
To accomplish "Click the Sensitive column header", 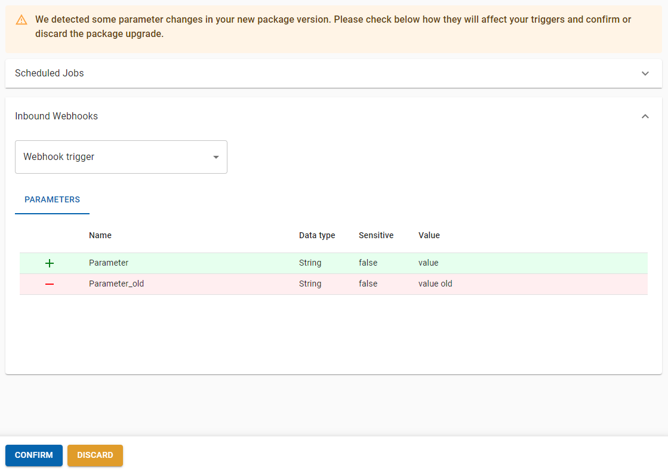I will tap(376, 235).
